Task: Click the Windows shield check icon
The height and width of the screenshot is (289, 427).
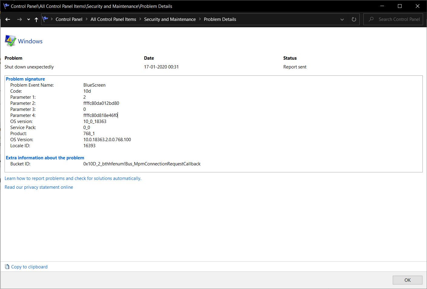Action: pyautogui.click(x=10, y=41)
